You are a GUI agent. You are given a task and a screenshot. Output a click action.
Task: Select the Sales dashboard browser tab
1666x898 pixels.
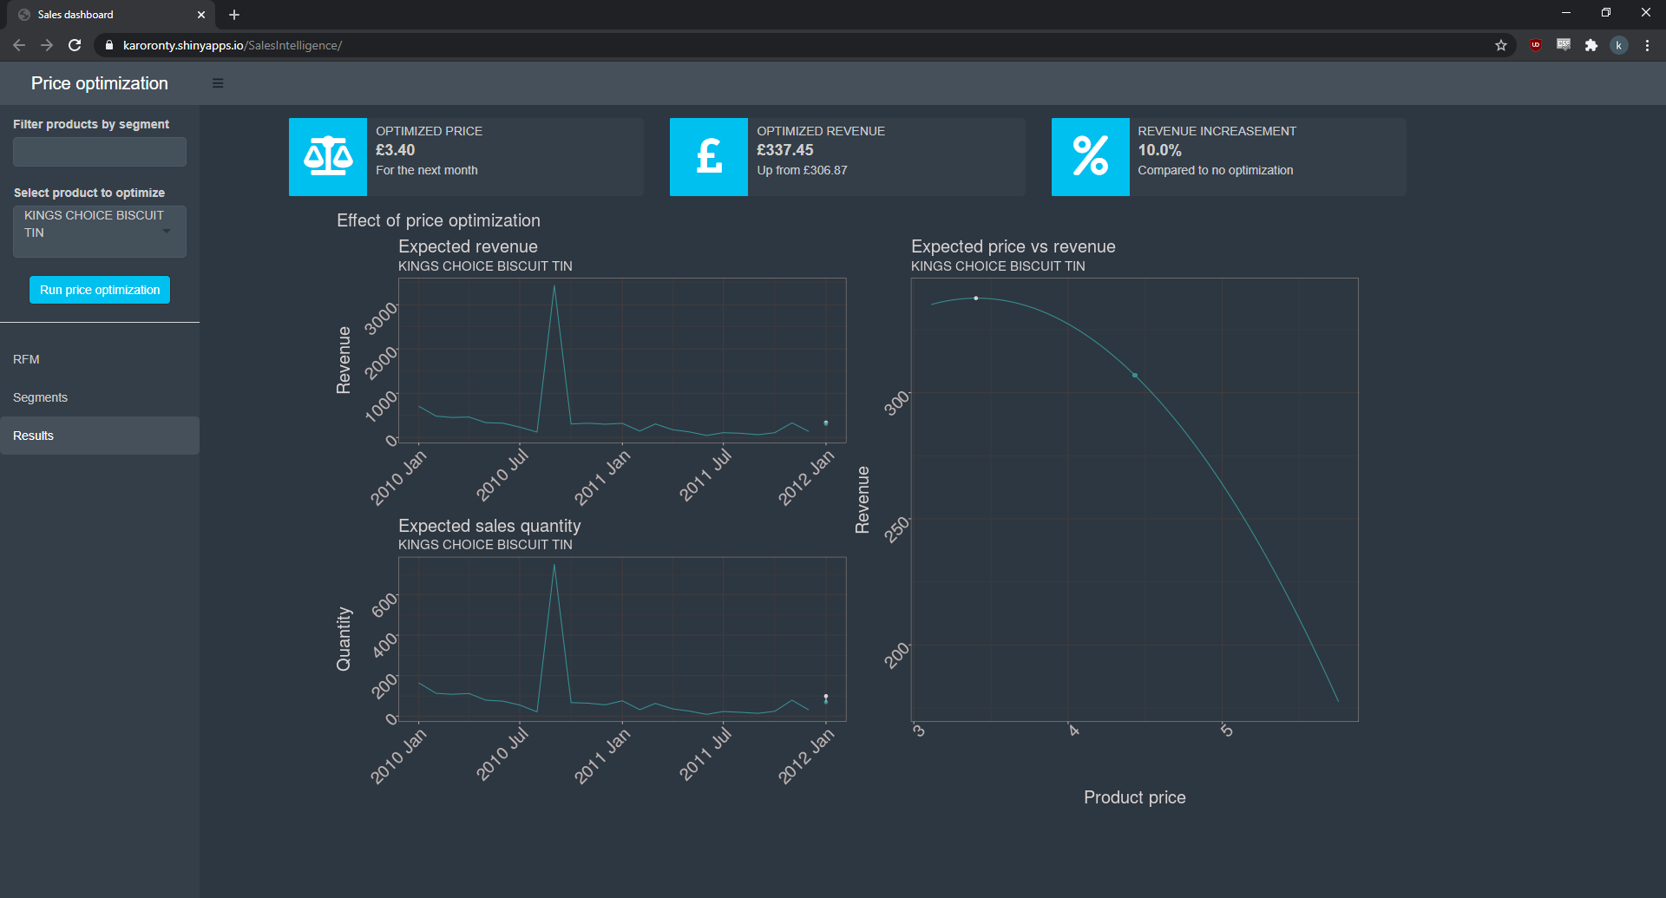(x=111, y=15)
